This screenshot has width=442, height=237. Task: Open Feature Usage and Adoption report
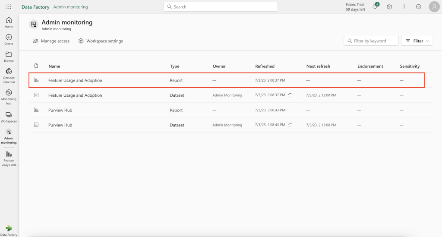75,80
